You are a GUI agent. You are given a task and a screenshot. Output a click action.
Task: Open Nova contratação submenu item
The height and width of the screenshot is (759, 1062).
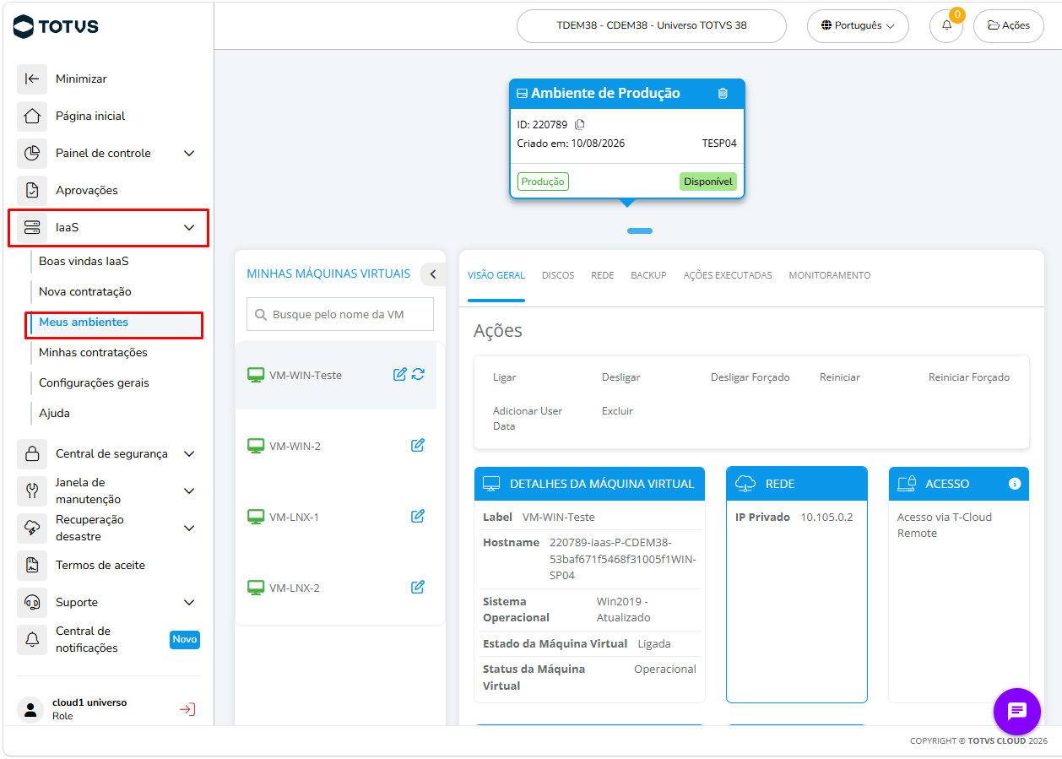85,291
